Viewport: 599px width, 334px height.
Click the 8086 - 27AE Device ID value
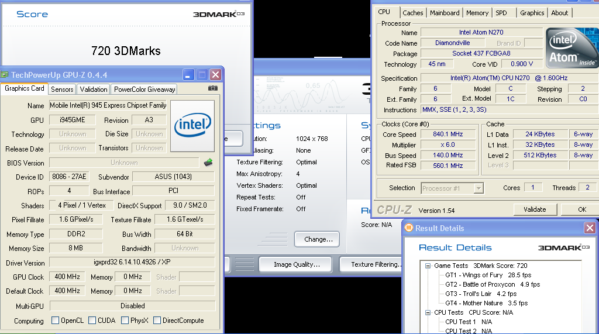(70, 177)
